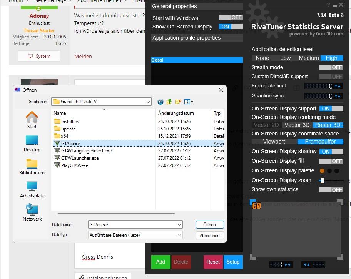
Task: Sort files by Typ column header
Action: pyautogui.click(x=218, y=113)
